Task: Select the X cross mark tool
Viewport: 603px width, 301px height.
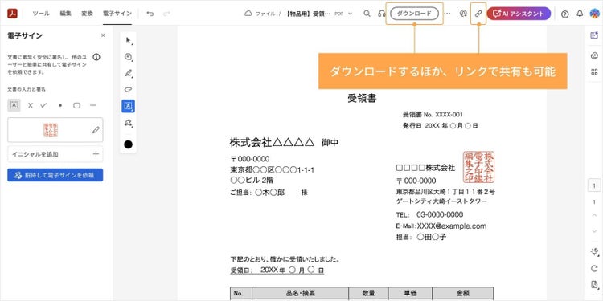Action: click(31, 105)
